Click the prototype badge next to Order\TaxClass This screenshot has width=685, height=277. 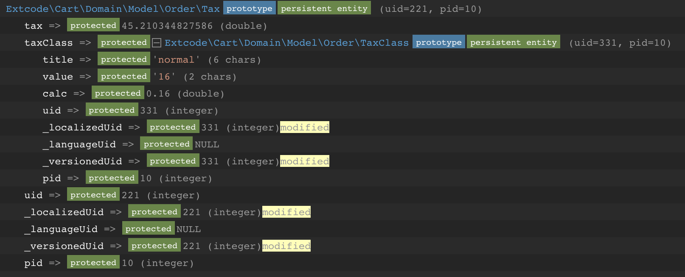tap(439, 42)
